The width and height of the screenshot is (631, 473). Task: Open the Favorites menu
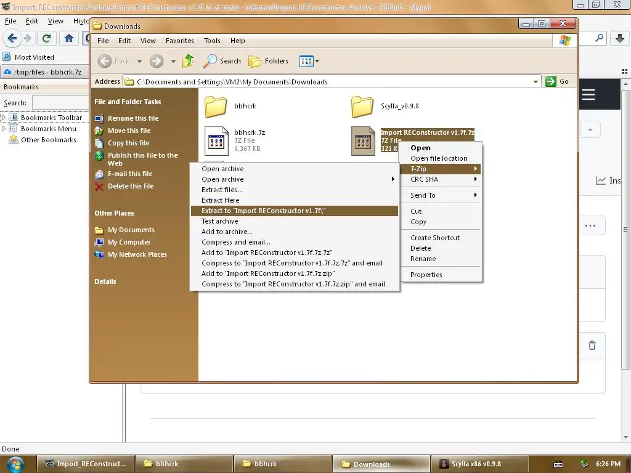click(x=179, y=41)
